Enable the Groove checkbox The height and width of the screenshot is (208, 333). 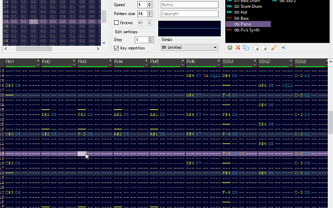(116, 23)
